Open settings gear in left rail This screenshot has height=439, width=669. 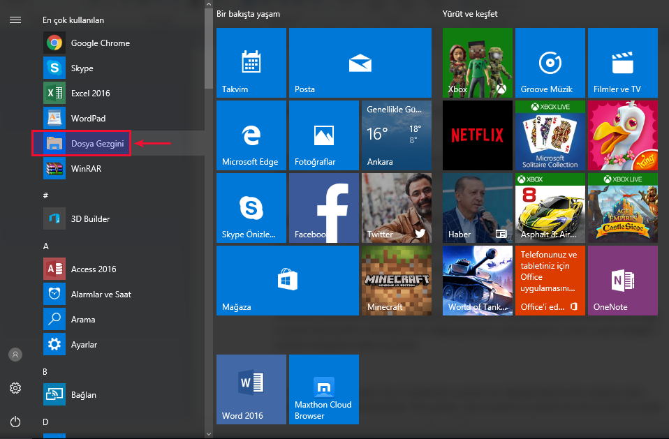tap(15, 388)
